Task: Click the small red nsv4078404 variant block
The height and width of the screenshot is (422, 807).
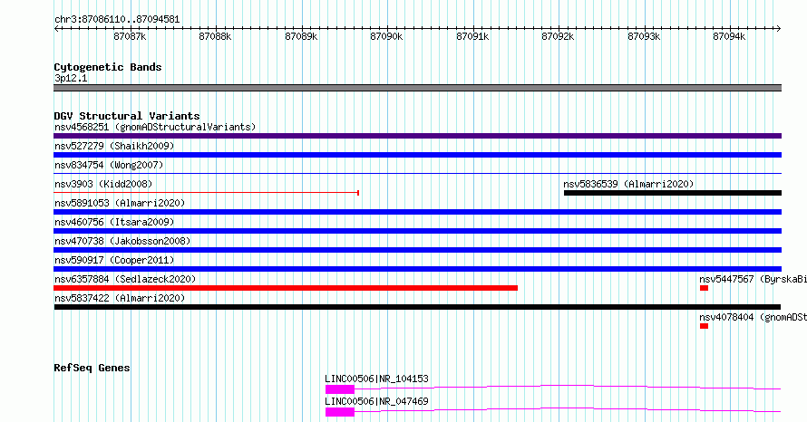Action: click(704, 326)
